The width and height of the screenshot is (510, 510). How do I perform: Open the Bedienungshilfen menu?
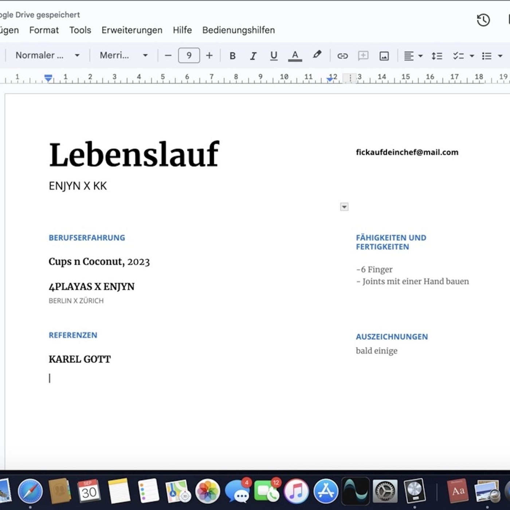tap(239, 30)
